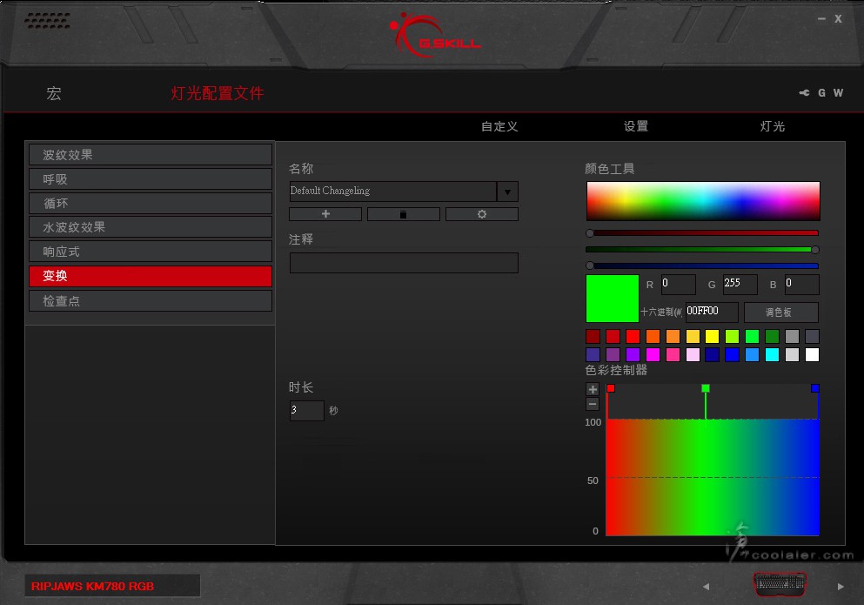Select the 波纹效果 lighting effect
Viewport: 864px width, 605px height.
point(151,154)
